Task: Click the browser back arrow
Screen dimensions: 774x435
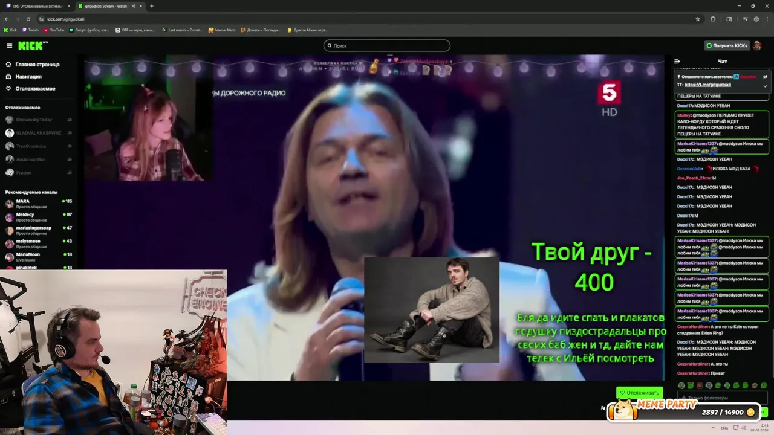Action: [7, 19]
